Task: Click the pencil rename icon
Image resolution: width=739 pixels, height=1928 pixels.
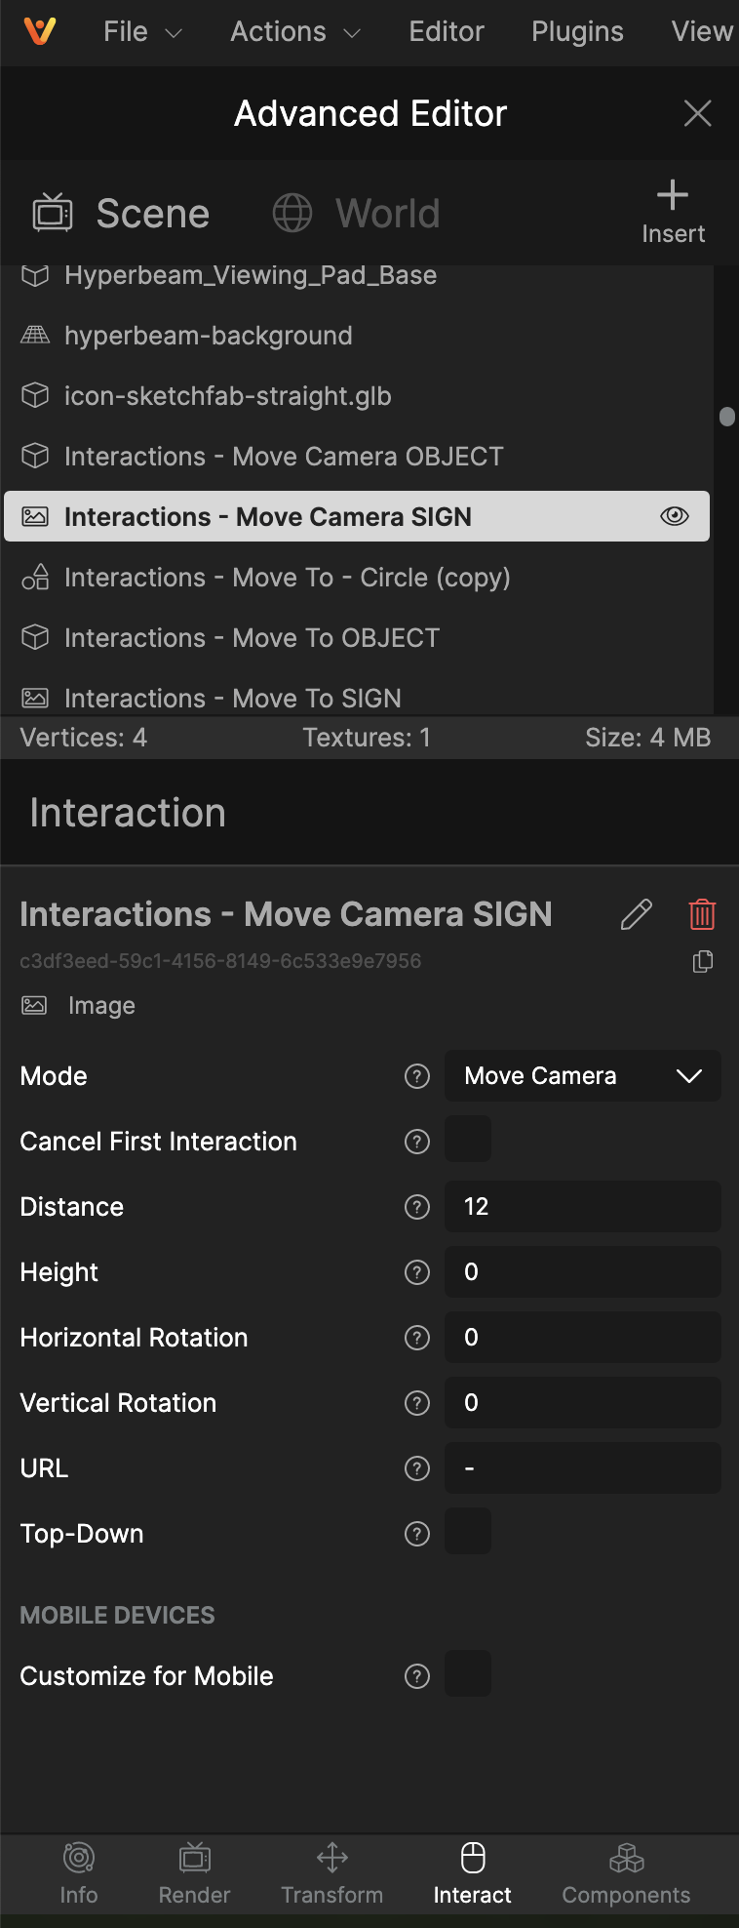Action: pos(637,914)
